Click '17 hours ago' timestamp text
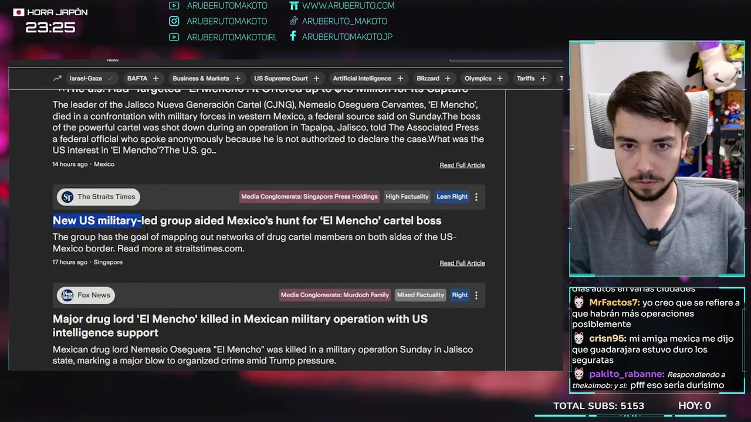 pyautogui.click(x=70, y=262)
